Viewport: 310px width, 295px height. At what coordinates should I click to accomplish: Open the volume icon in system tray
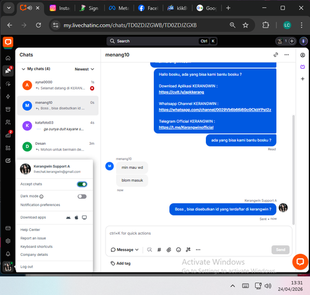tap(268, 286)
